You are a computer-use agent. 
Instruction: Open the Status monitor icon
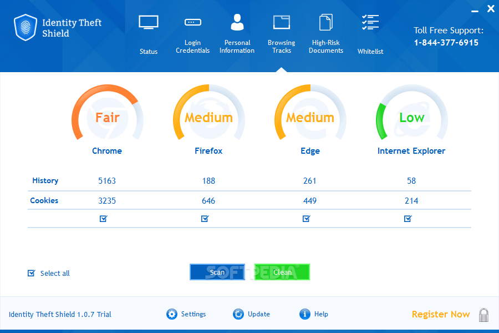148,22
